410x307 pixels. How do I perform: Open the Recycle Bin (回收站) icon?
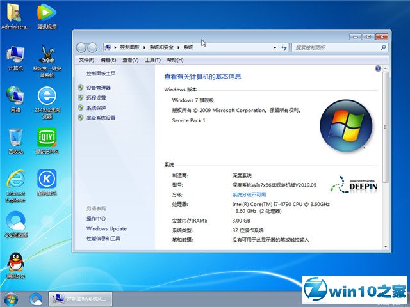15,141
